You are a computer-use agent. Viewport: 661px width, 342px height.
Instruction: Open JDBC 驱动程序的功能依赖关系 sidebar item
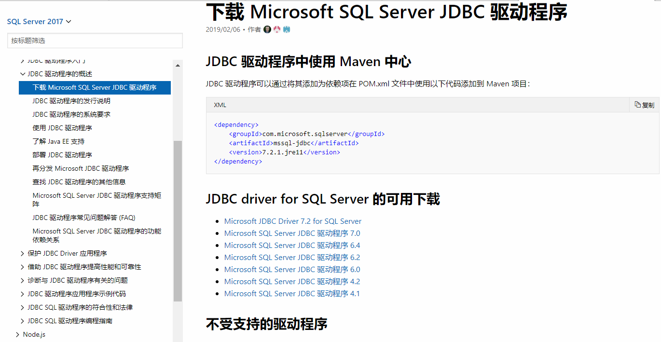(x=97, y=235)
